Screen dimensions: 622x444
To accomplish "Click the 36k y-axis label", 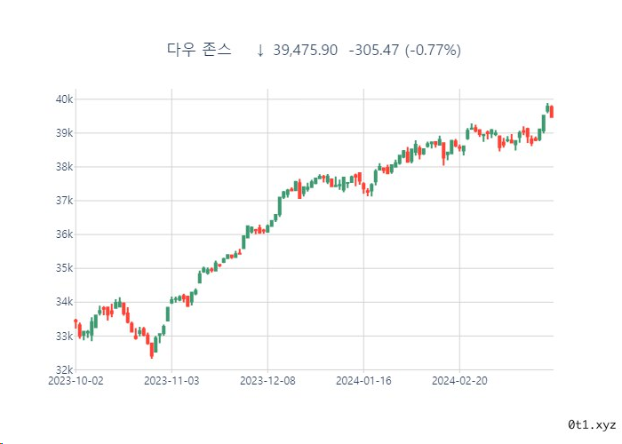I will pyautogui.click(x=64, y=234).
